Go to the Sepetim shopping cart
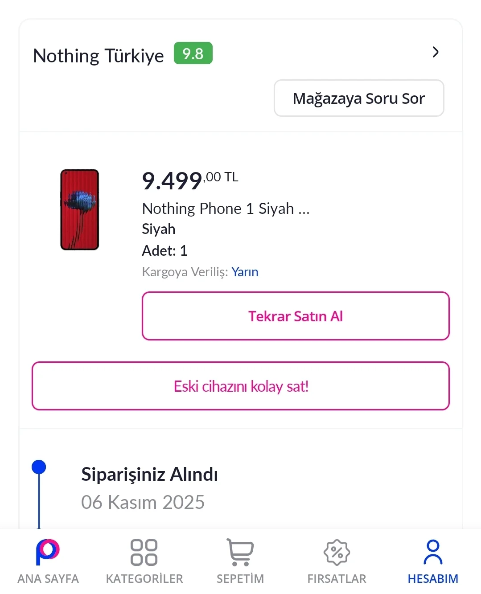This screenshot has width=481, height=594. tap(240, 561)
